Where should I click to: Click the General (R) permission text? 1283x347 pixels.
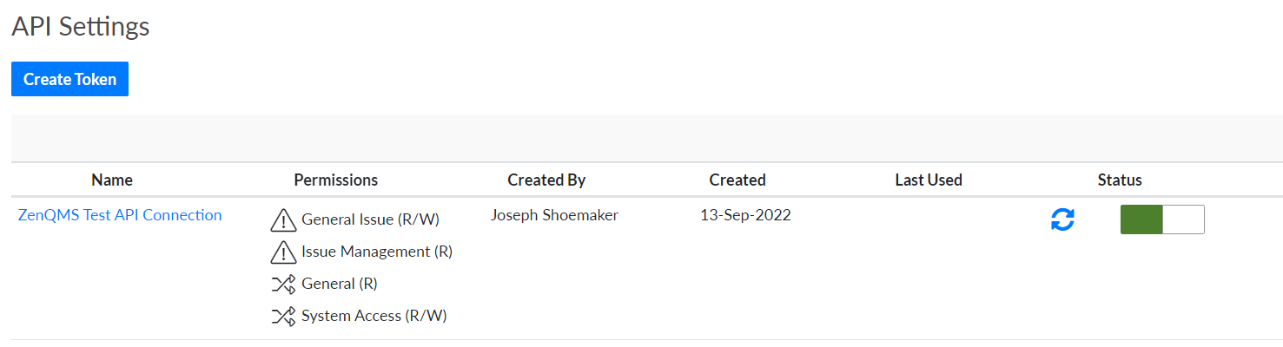tap(340, 284)
